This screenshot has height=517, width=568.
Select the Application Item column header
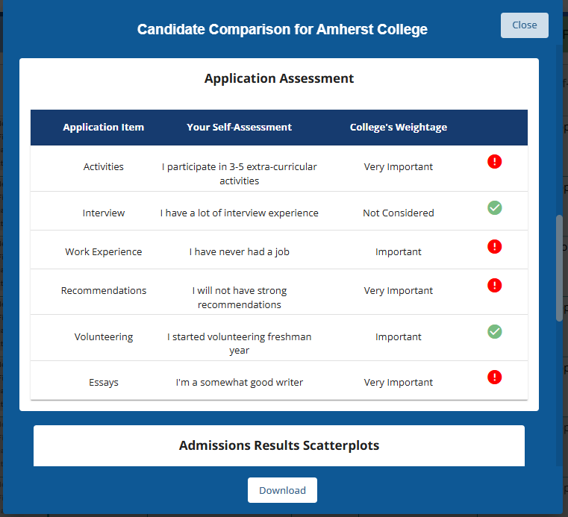point(104,127)
